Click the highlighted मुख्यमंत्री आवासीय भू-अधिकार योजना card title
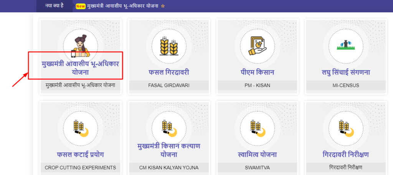The width and height of the screenshot is (393, 175). tap(80, 68)
